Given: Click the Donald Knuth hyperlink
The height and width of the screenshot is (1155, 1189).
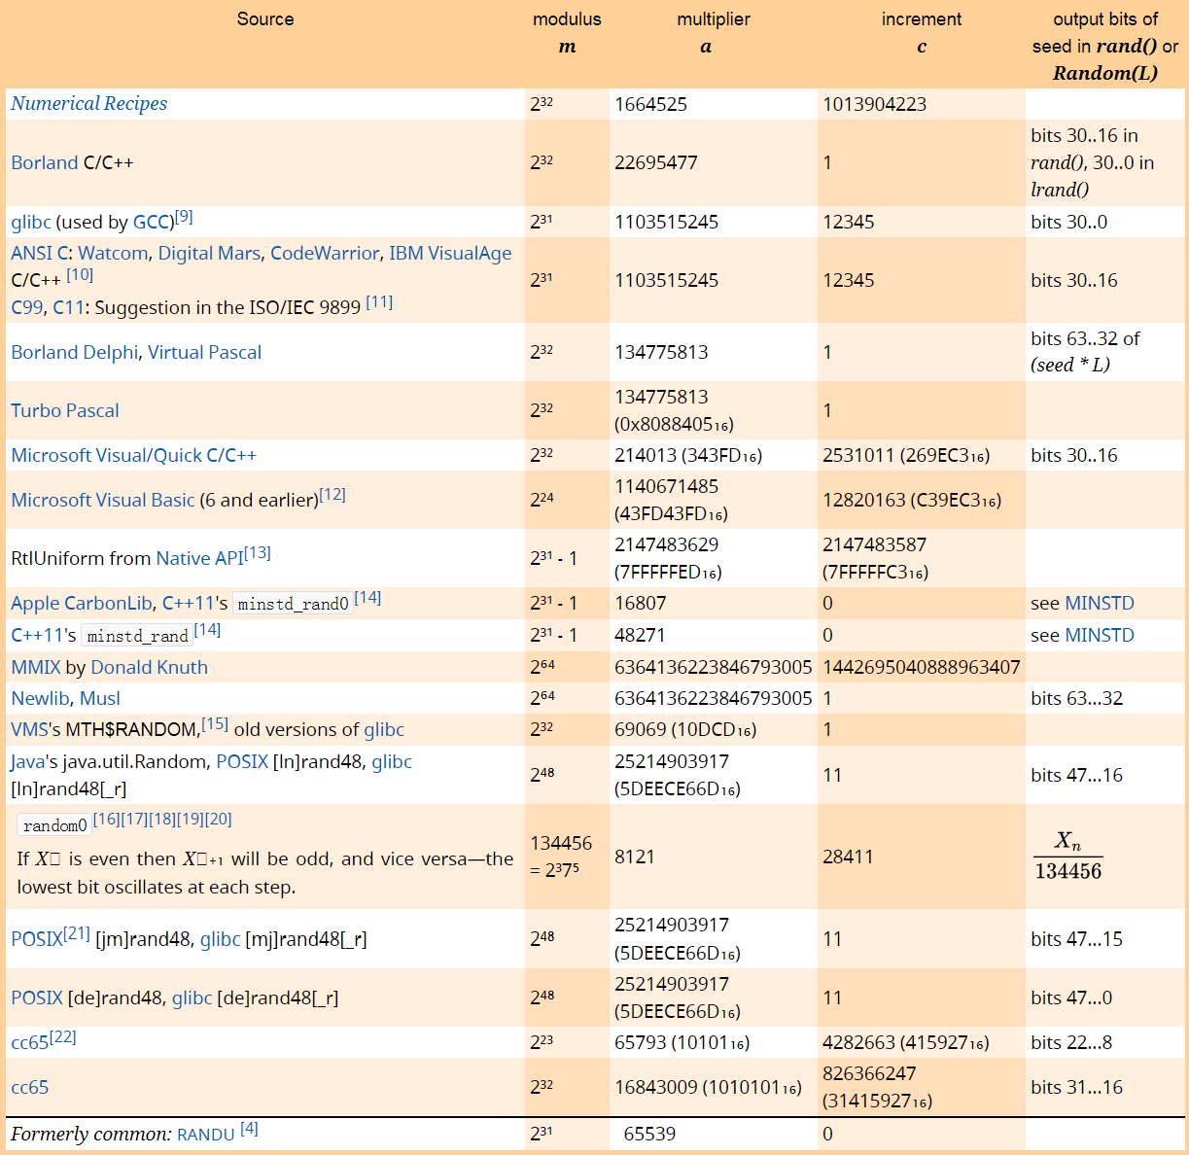Looking at the screenshot, I should click(x=149, y=667).
